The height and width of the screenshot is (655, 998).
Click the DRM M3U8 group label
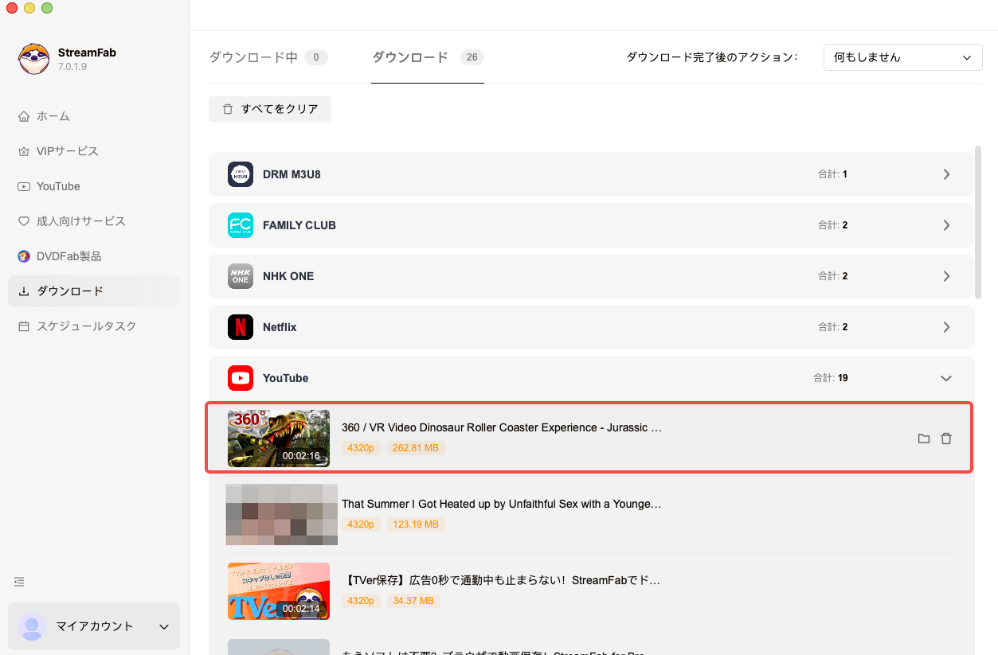click(x=292, y=174)
